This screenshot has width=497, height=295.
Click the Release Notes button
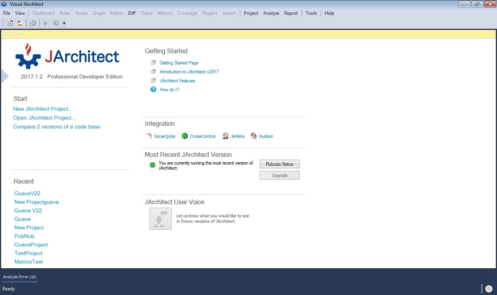coord(280,164)
